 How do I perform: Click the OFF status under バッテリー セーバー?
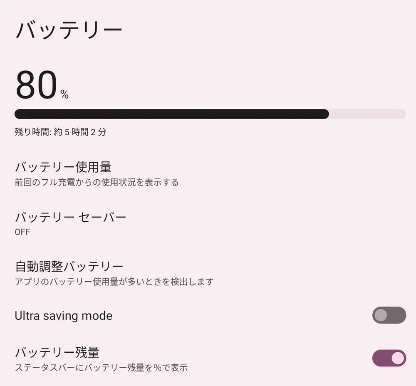(22, 232)
